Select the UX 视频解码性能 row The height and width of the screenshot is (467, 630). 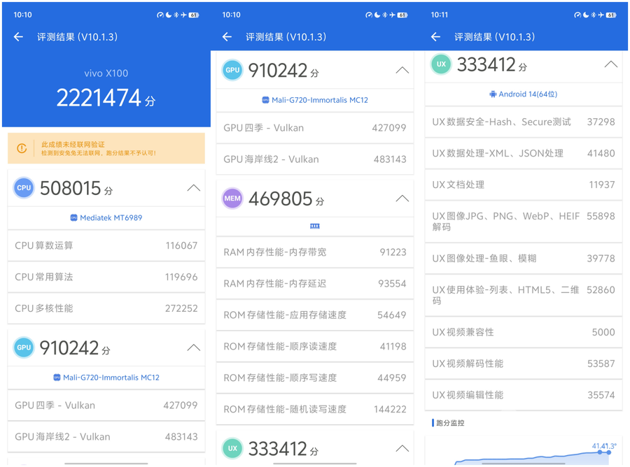(x=524, y=364)
